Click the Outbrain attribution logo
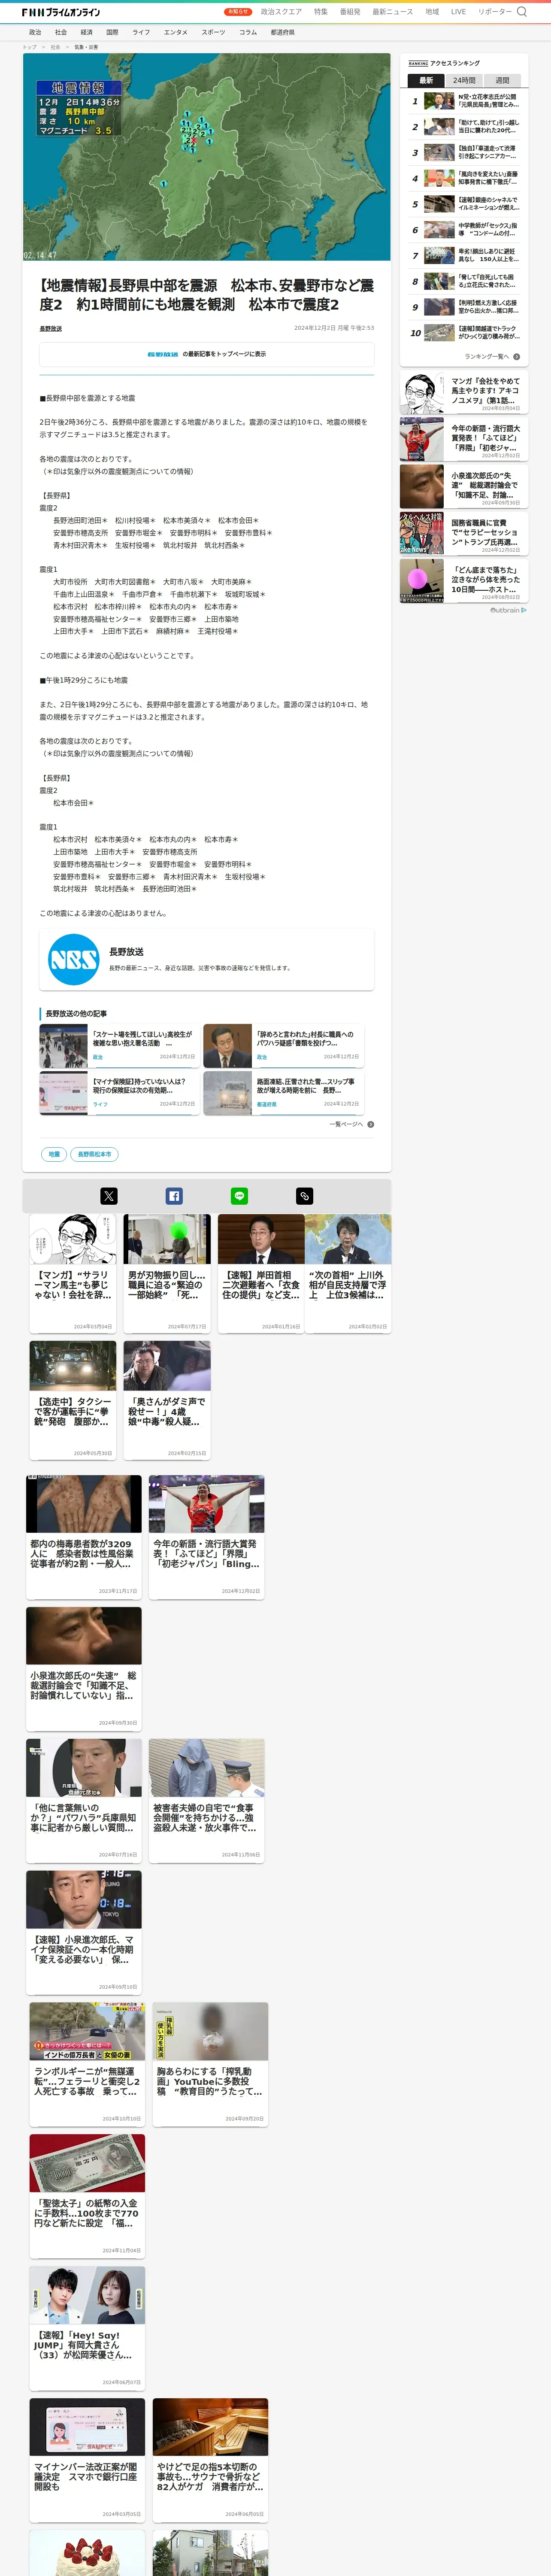This screenshot has width=551, height=2576. tap(508, 610)
